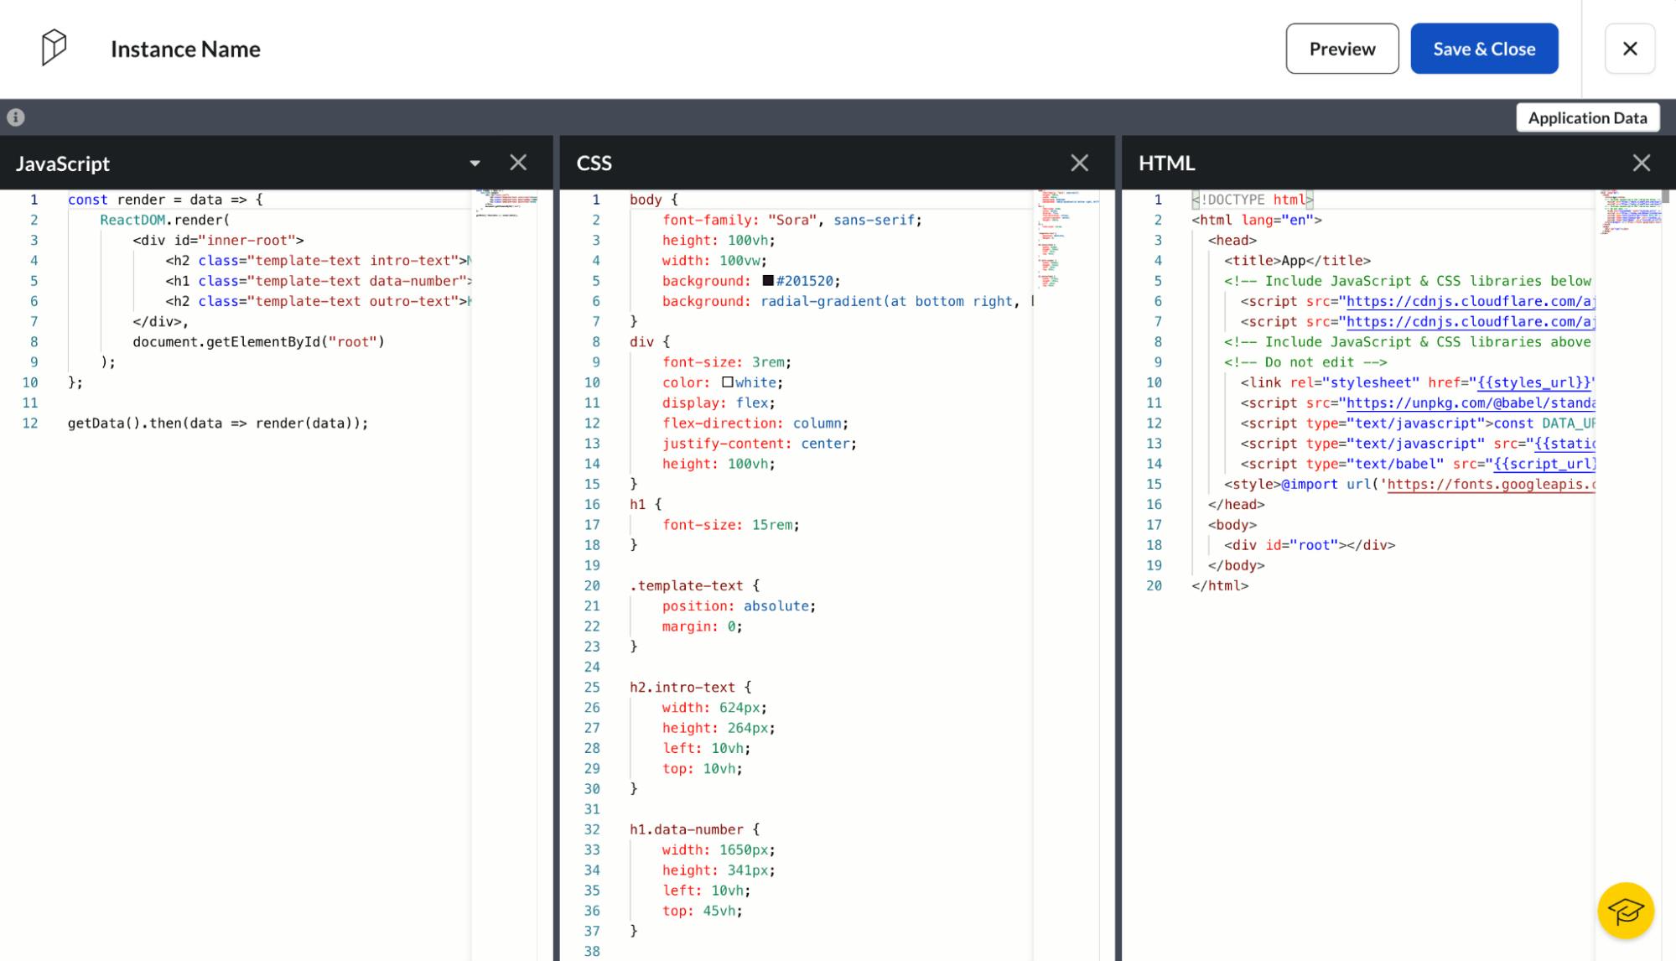Image resolution: width=1676 pixels, height=961 pixels.
Task: Click the HTML code minimap
Action: 1630,211
